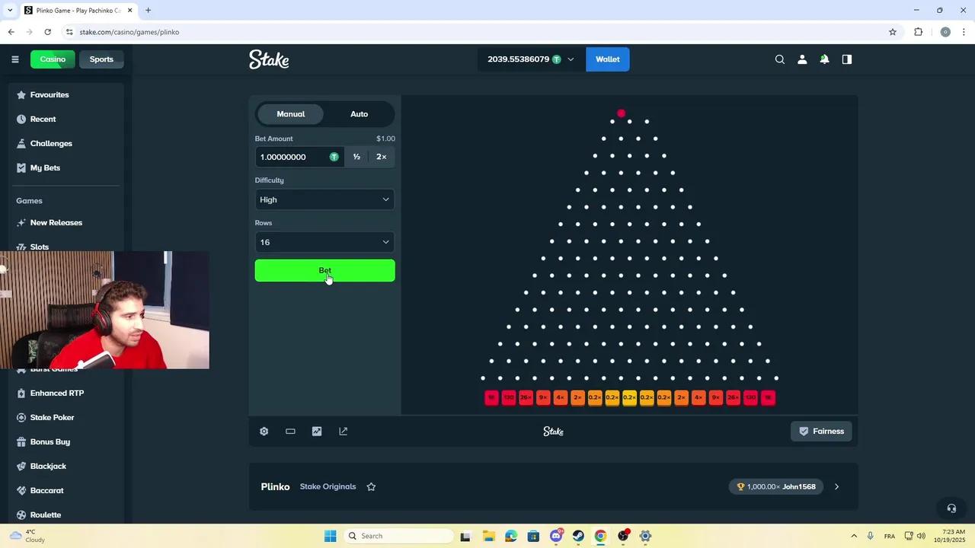Open the site search magnifier

coord(779,59)
